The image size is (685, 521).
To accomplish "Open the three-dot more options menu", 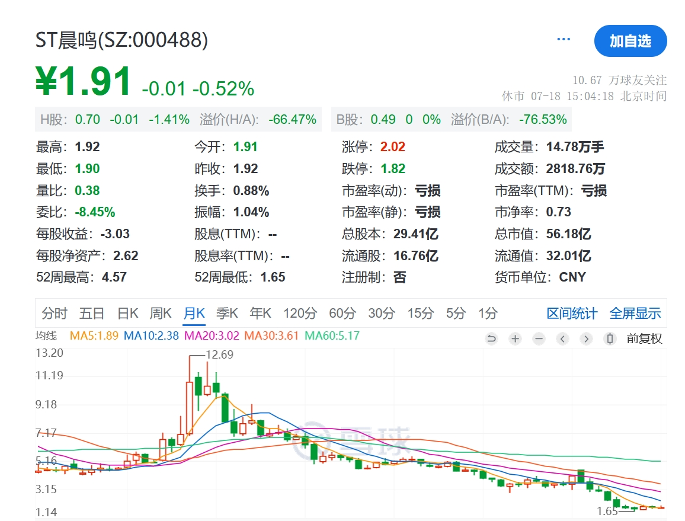I will click(564, 39).
